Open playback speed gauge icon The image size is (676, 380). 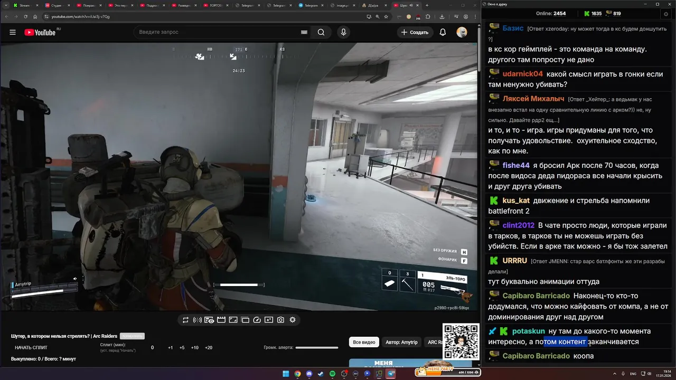click(257, 320)
